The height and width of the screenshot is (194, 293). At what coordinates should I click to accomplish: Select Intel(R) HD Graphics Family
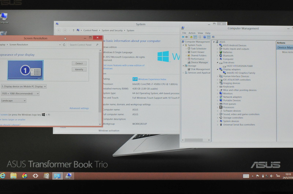click(x=241, y=73)
